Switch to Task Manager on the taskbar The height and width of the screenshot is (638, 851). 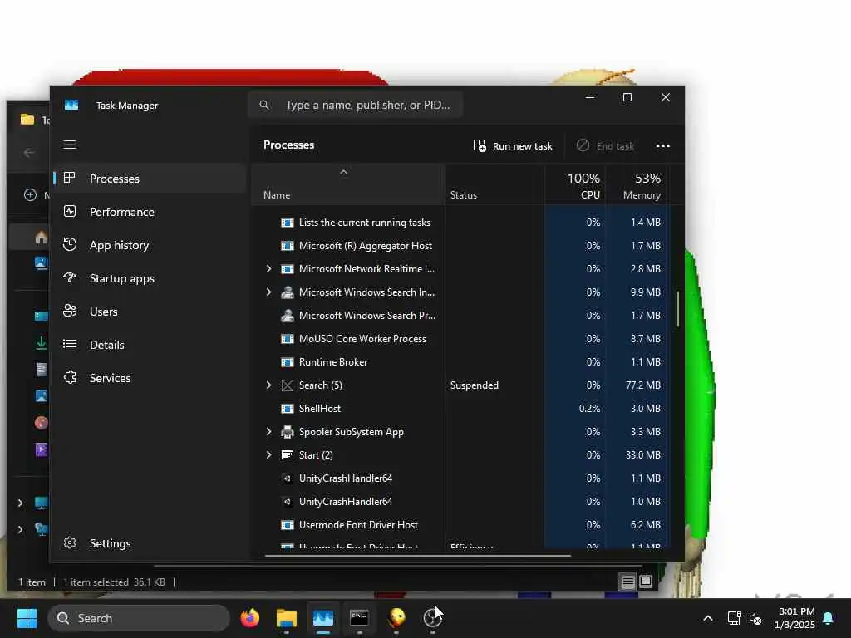point(323,618)
